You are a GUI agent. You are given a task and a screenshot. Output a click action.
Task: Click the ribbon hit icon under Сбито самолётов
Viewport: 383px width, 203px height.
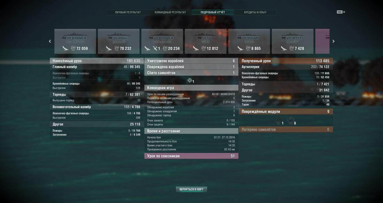coord(190,81)
